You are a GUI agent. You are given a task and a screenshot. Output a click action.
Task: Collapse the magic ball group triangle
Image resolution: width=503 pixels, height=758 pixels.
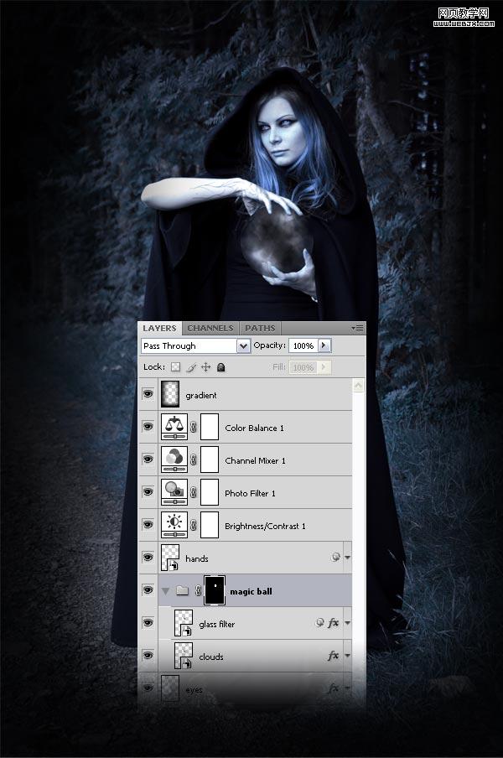166,591
